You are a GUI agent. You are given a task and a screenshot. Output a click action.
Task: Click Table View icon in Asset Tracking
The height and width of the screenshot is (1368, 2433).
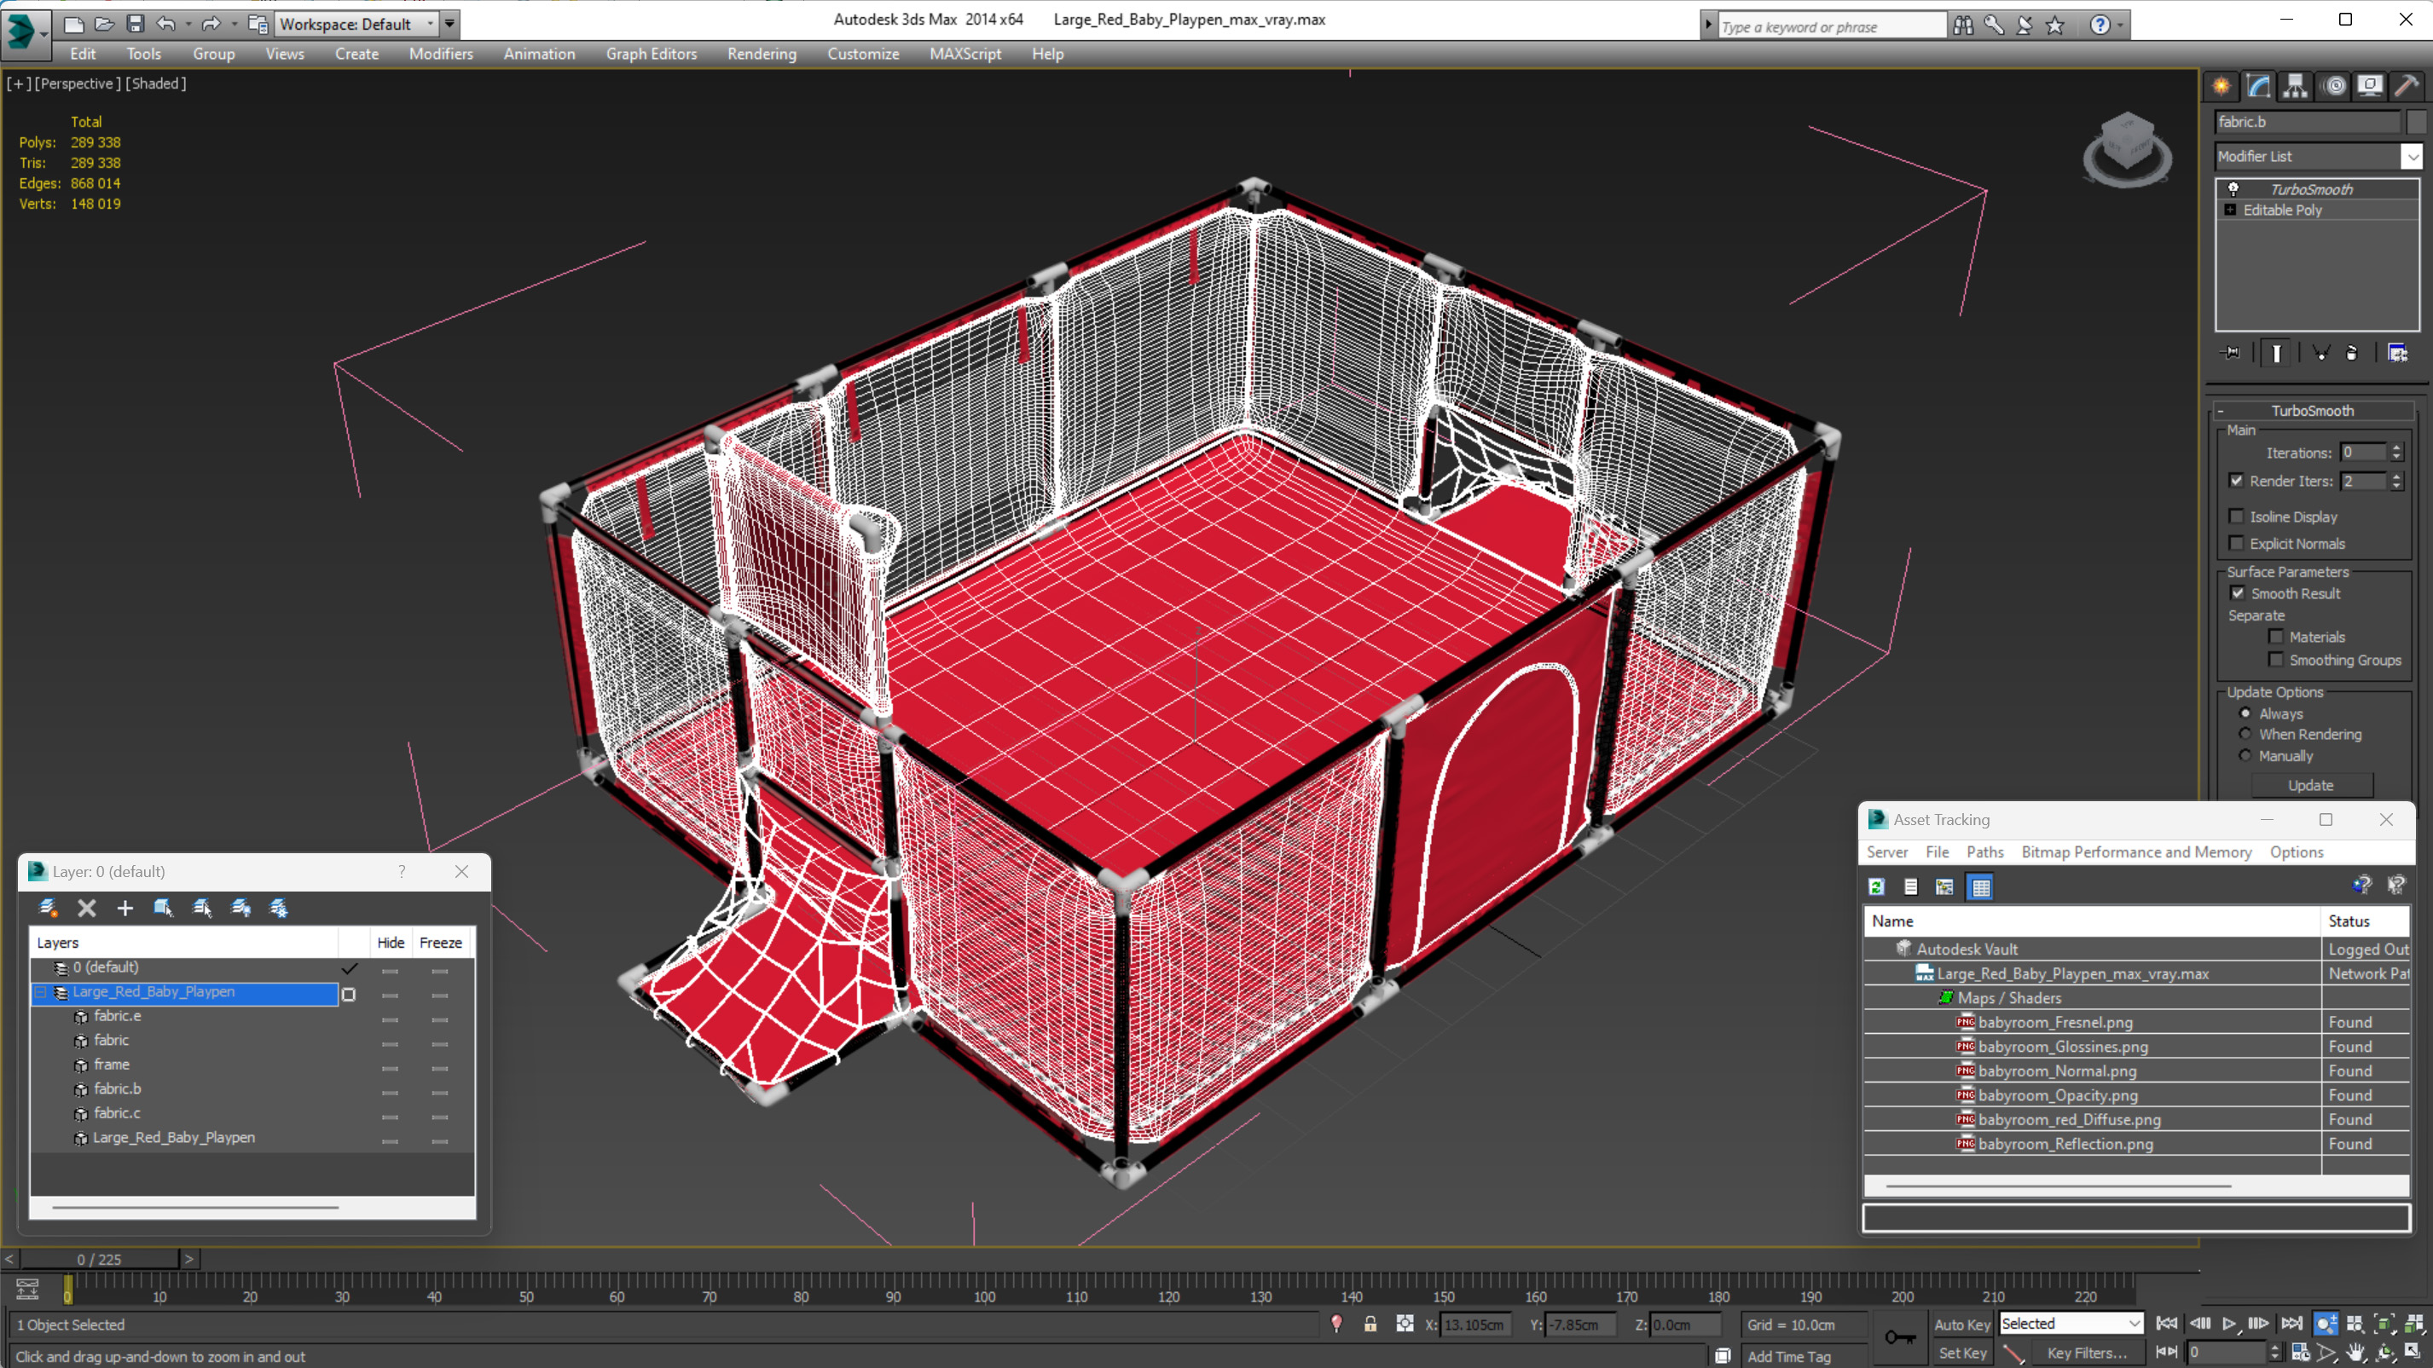1980,886
